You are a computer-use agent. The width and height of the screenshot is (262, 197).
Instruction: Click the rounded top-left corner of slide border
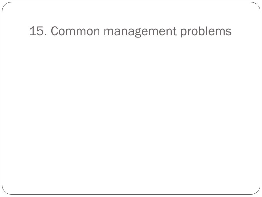tap(5, 5)
